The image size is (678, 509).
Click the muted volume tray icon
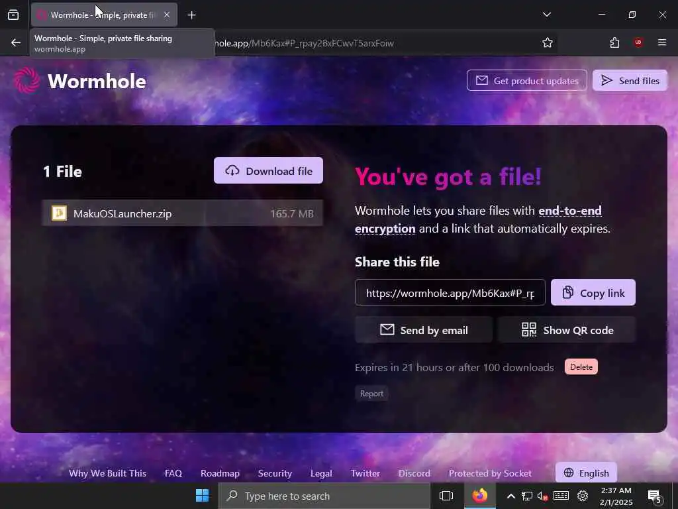pos(543,496)
